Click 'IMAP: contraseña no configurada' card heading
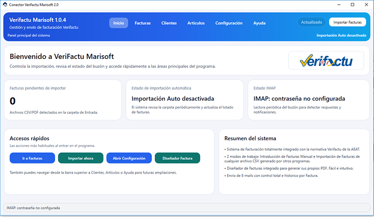374x217 pixels. click(x=299, y=99)
